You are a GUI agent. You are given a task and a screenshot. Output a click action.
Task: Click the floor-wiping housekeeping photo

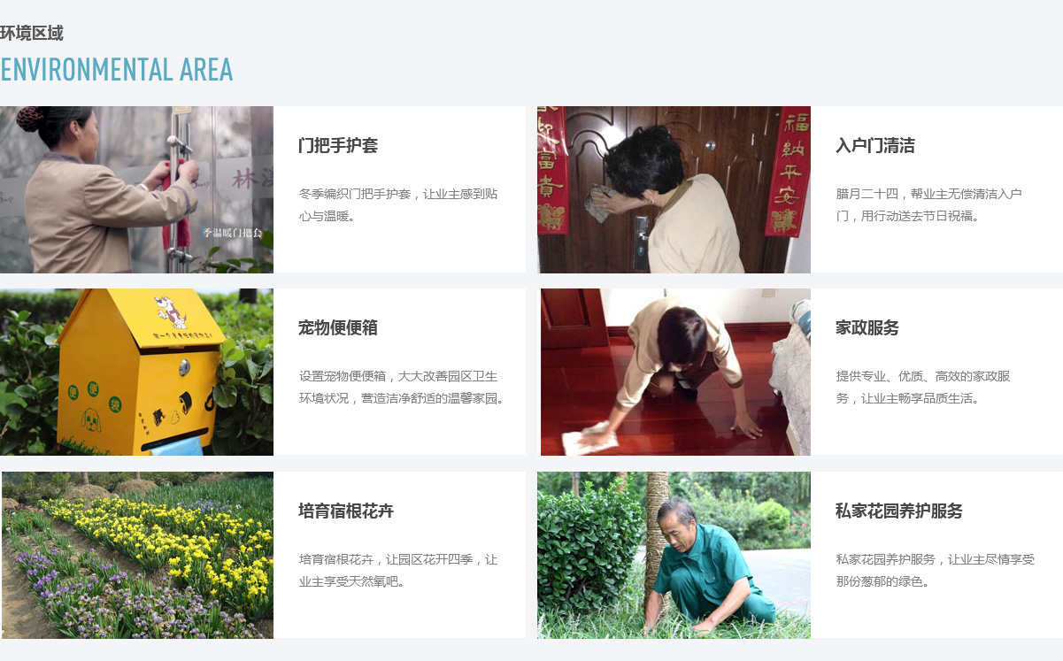click(675, 373)
